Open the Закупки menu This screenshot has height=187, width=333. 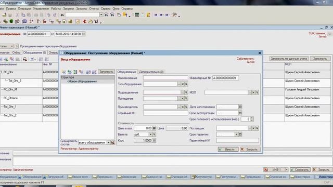coord(68,9)
